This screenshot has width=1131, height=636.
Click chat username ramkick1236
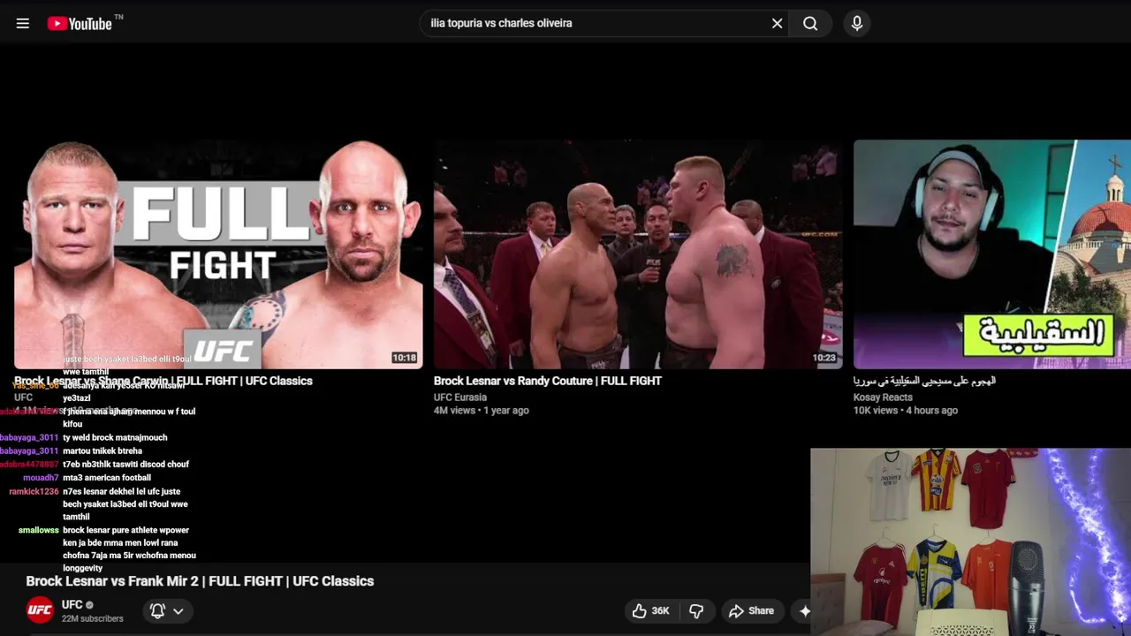pyautogui.click(x=34, y=491)
